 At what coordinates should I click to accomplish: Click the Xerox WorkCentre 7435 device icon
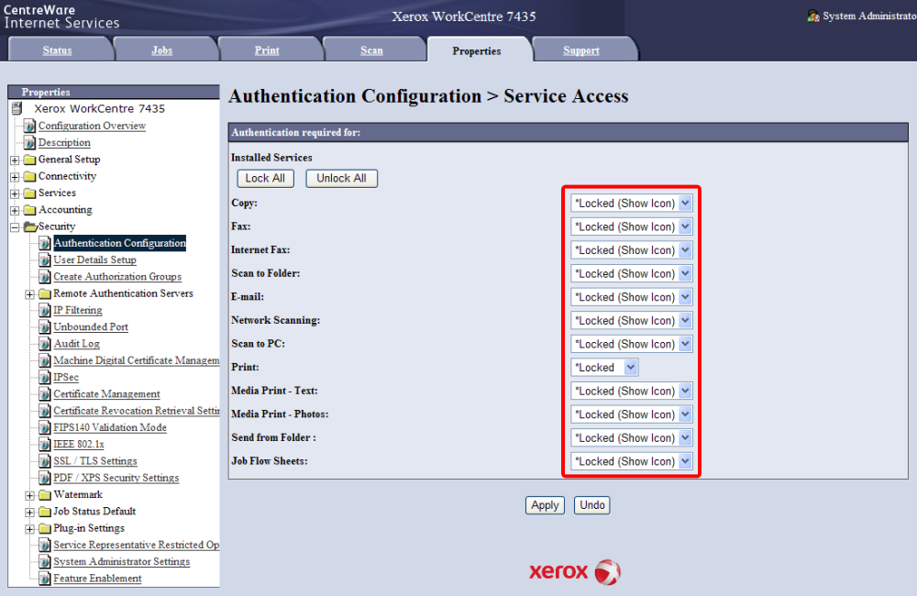pos(17,109)
